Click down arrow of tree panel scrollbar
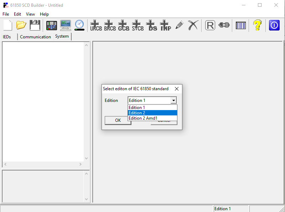285x212 pixels. (x=86, y=158)
